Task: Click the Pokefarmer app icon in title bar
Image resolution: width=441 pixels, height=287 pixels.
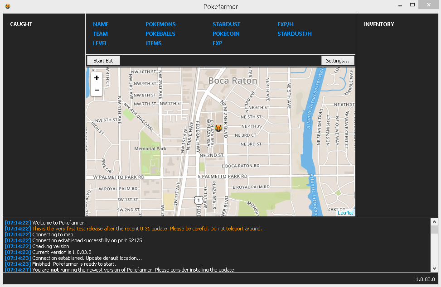Action: pyautogui.click(x=8, y=6)
